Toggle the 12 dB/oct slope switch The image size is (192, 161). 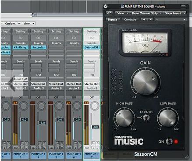[x=146, y=118]
